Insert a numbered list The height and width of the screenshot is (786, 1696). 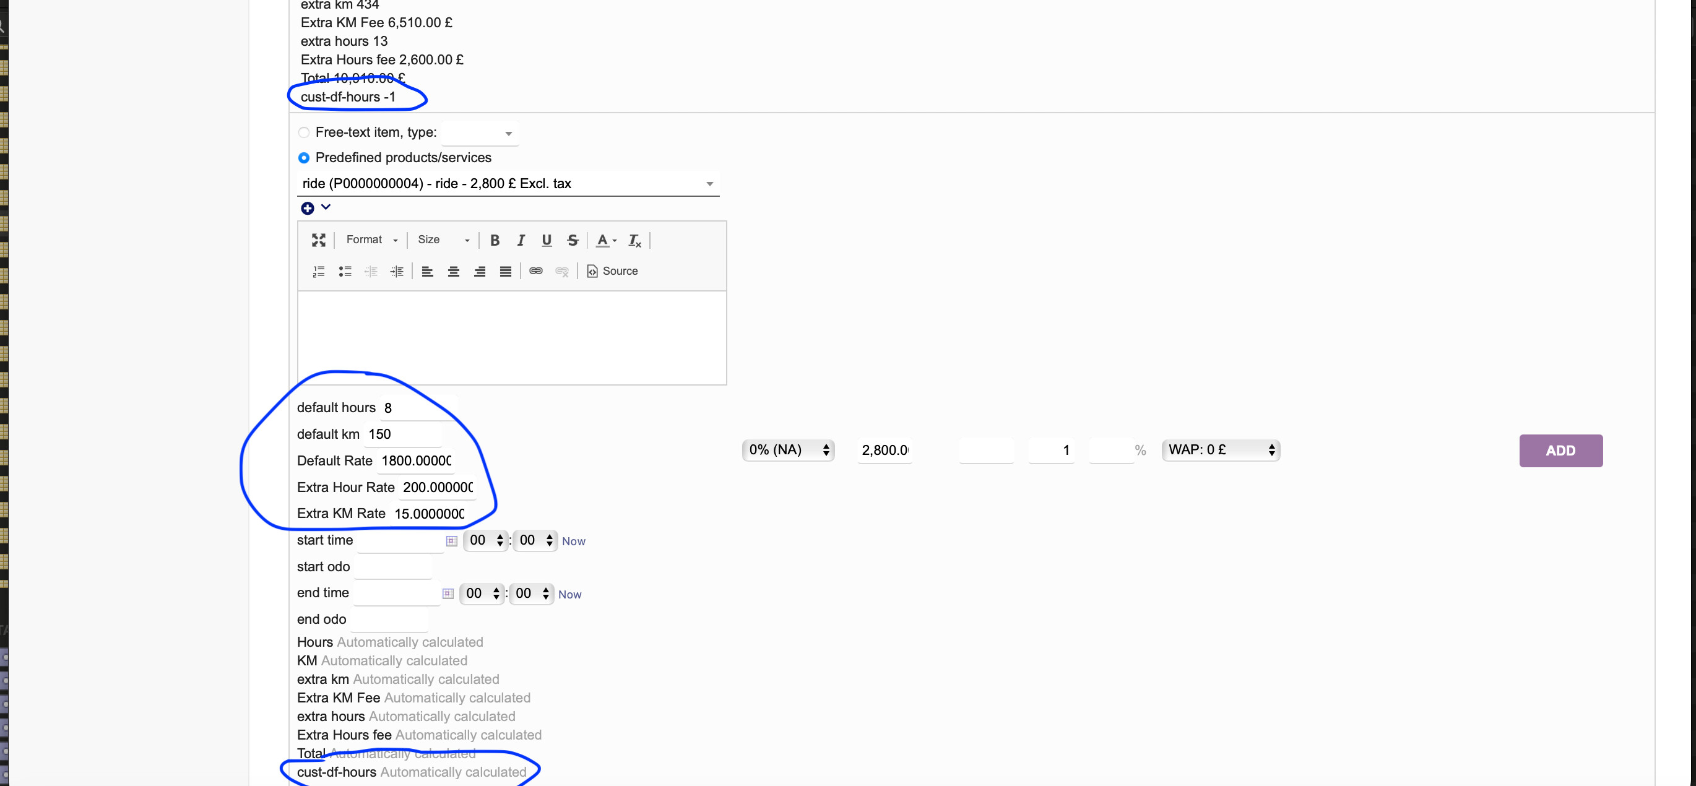(x=319, y=271)
